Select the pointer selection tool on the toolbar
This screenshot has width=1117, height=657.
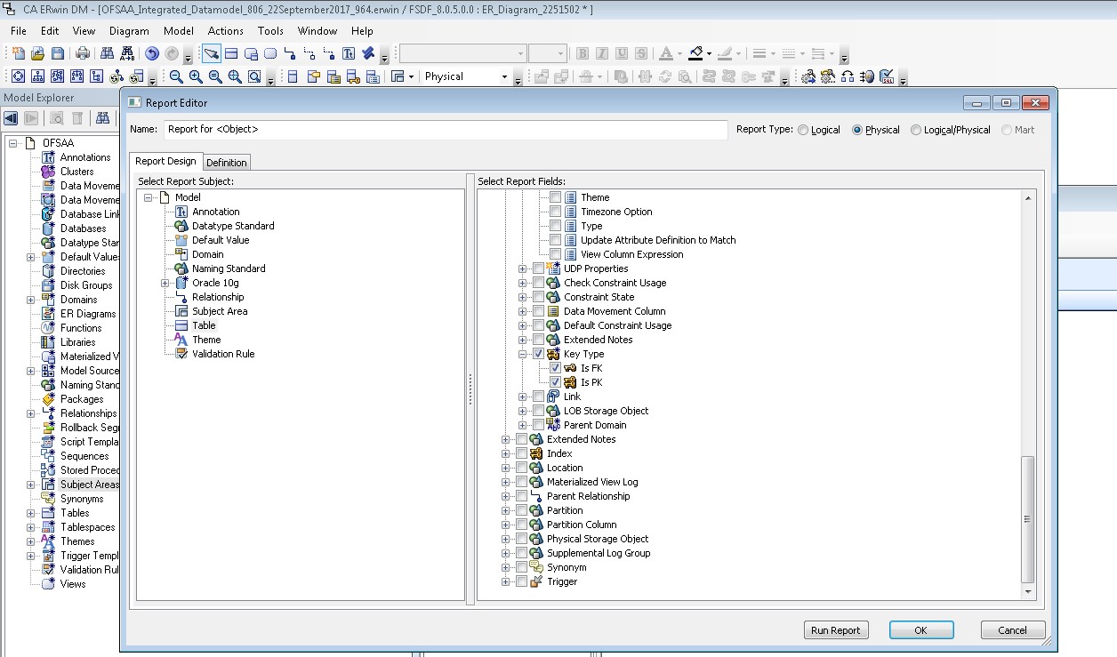213,53
